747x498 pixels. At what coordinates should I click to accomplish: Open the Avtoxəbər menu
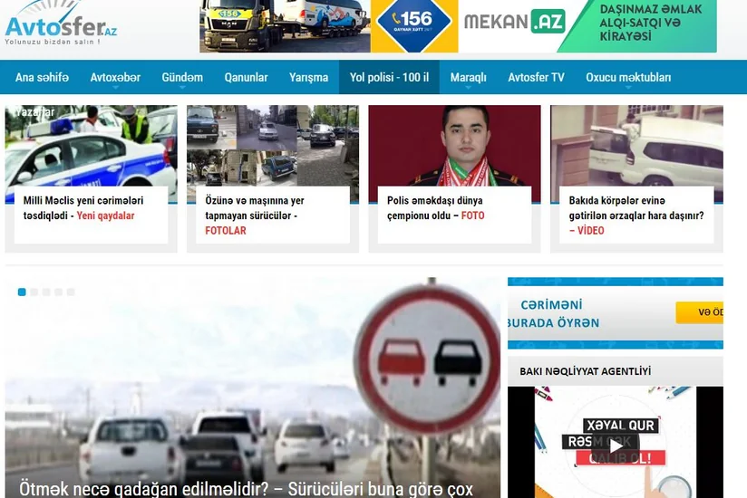point(115,77)
